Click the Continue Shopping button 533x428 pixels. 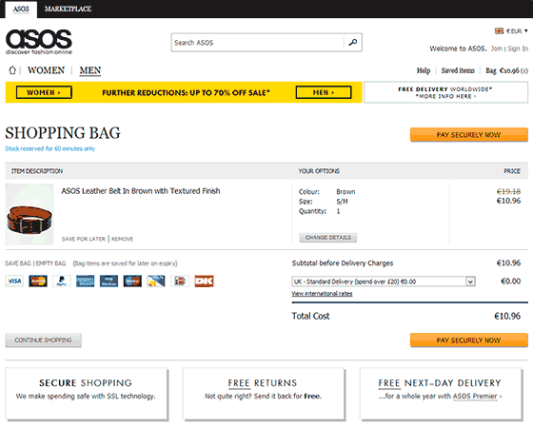point(43,340)
